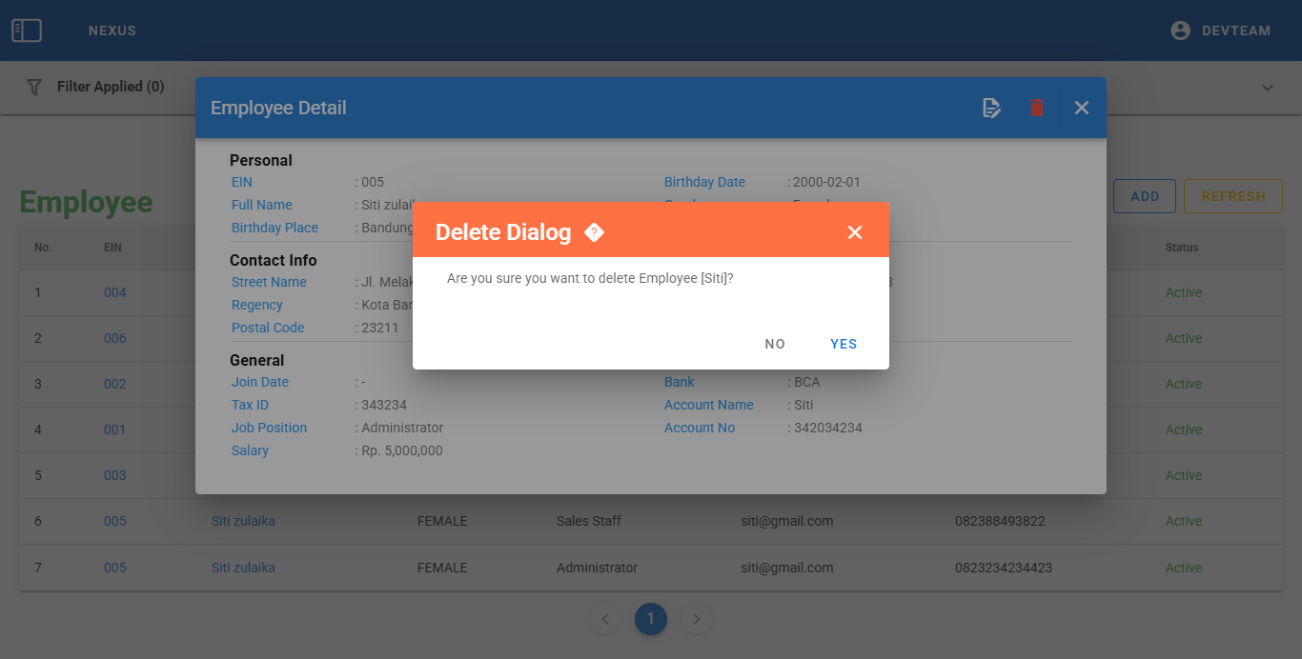
Task: Open the DEVTEAM user account icon
Action: pyautogui.click(x=1180, y=30)
